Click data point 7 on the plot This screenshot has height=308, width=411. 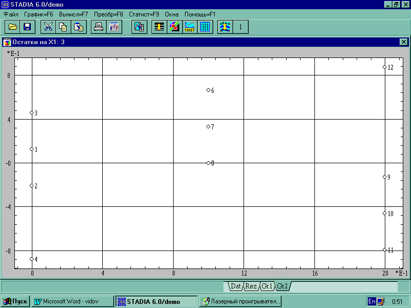pos(209,126)
